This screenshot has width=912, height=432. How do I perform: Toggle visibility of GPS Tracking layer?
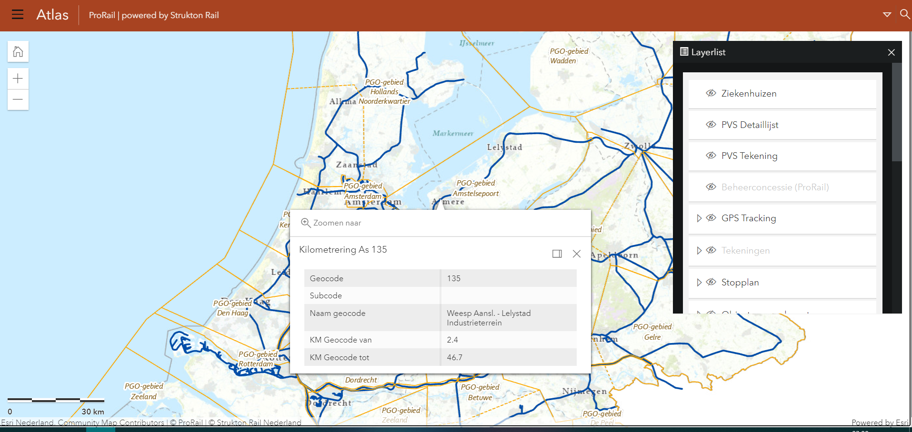711,218
